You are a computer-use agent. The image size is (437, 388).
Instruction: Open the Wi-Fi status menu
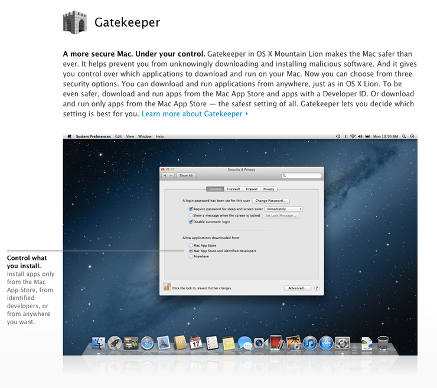353,136
